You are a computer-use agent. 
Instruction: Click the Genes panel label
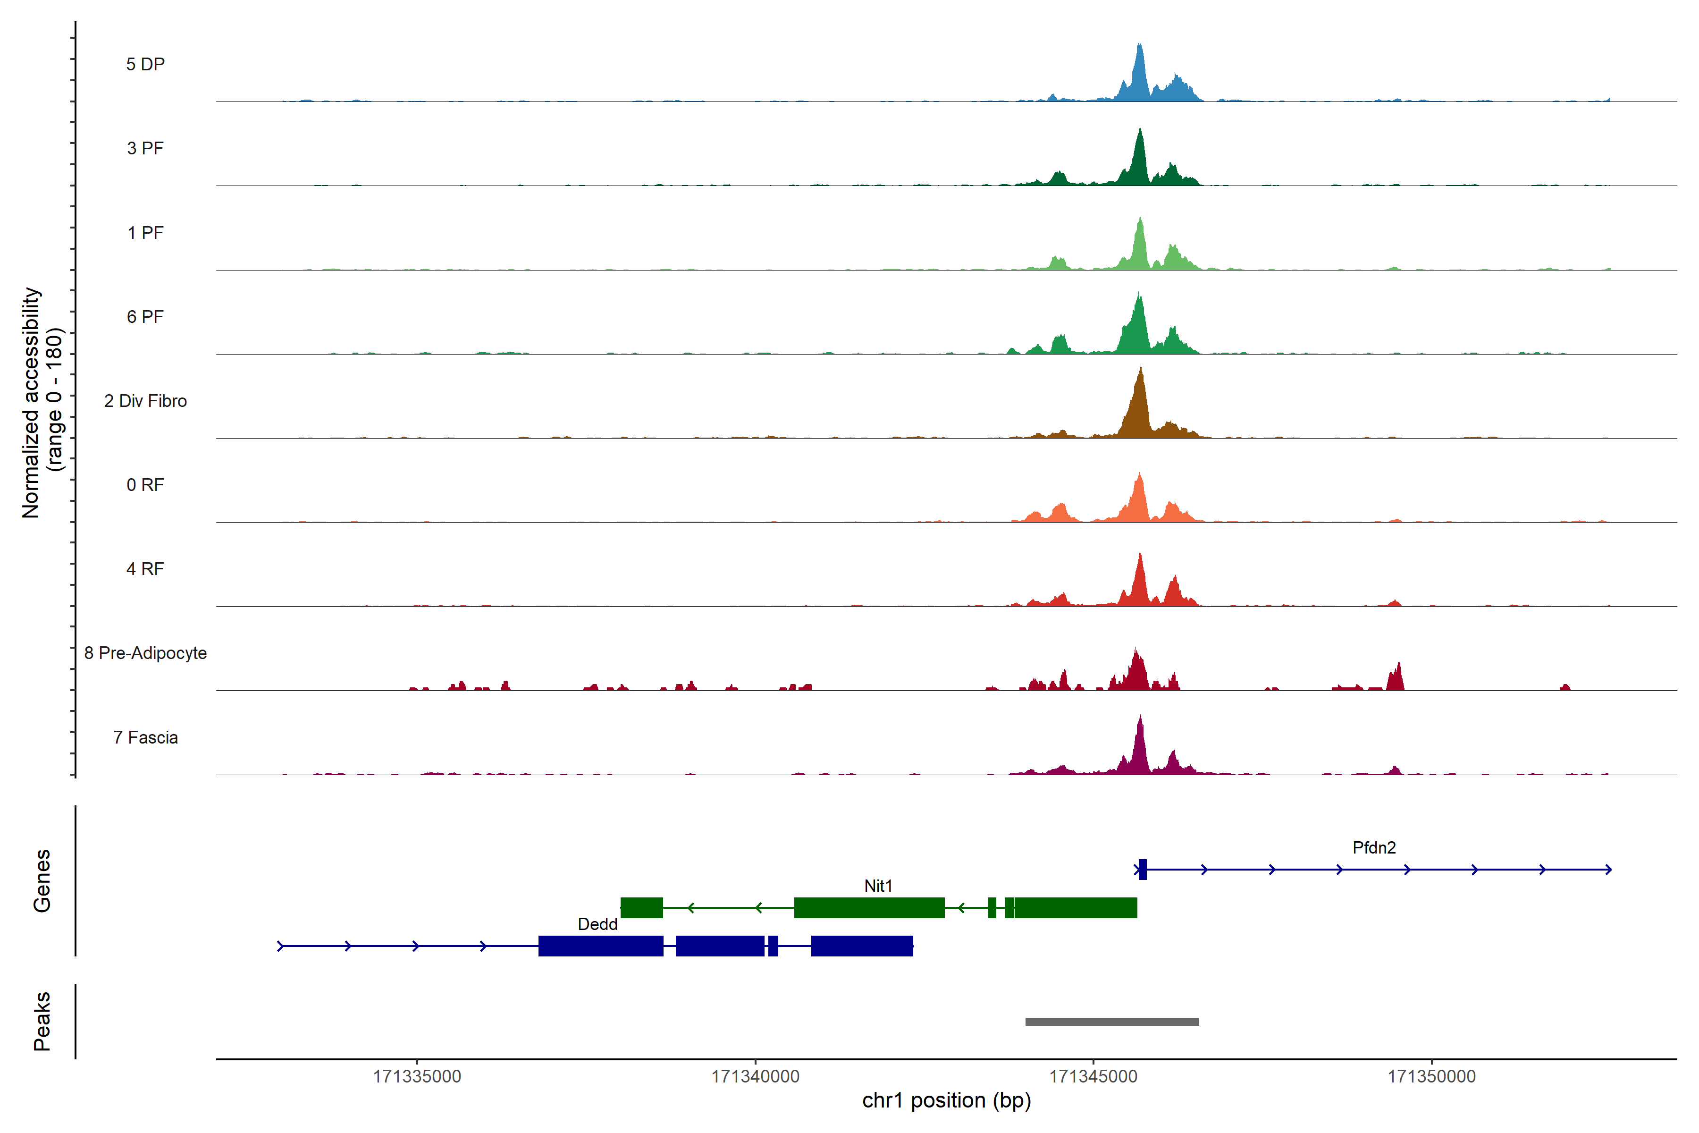pyautogui.click(x=42, y=881)
